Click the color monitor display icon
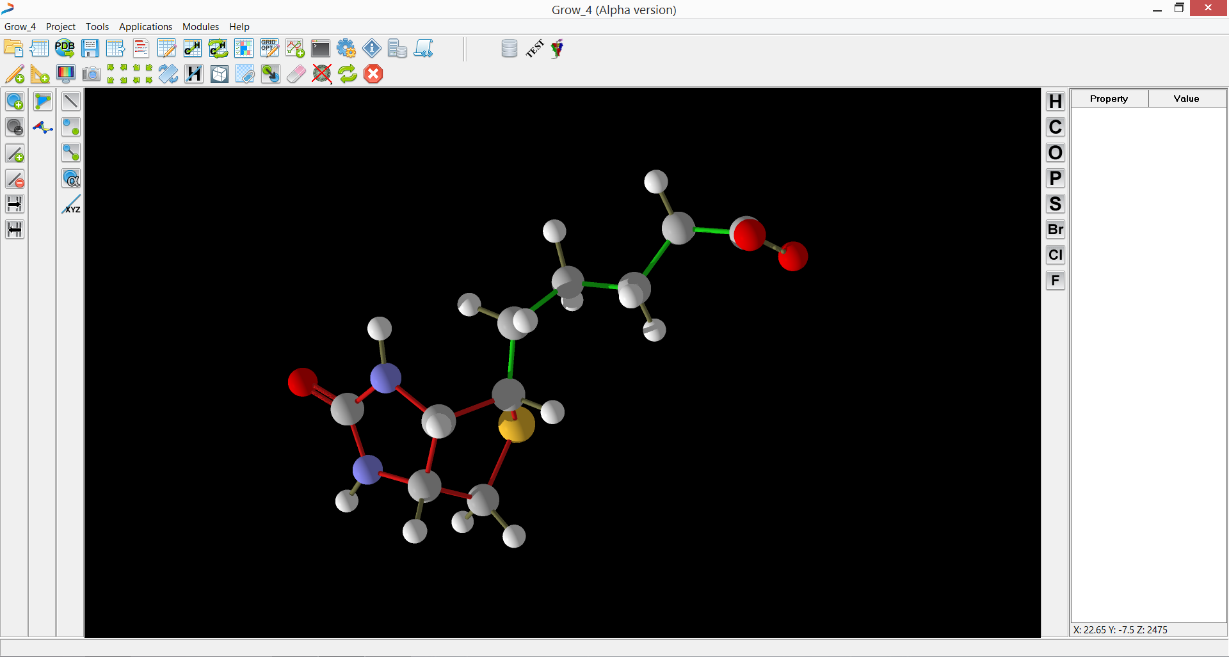 pos(66,74)
